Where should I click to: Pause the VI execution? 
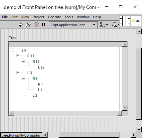pos(44,25)
